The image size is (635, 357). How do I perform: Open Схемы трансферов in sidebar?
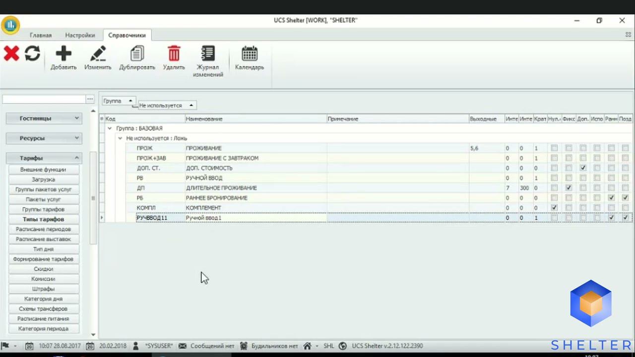click(43, 308)
